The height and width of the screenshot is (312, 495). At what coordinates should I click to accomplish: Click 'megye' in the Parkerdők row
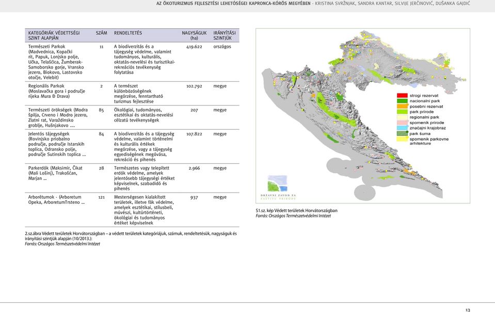220,168
